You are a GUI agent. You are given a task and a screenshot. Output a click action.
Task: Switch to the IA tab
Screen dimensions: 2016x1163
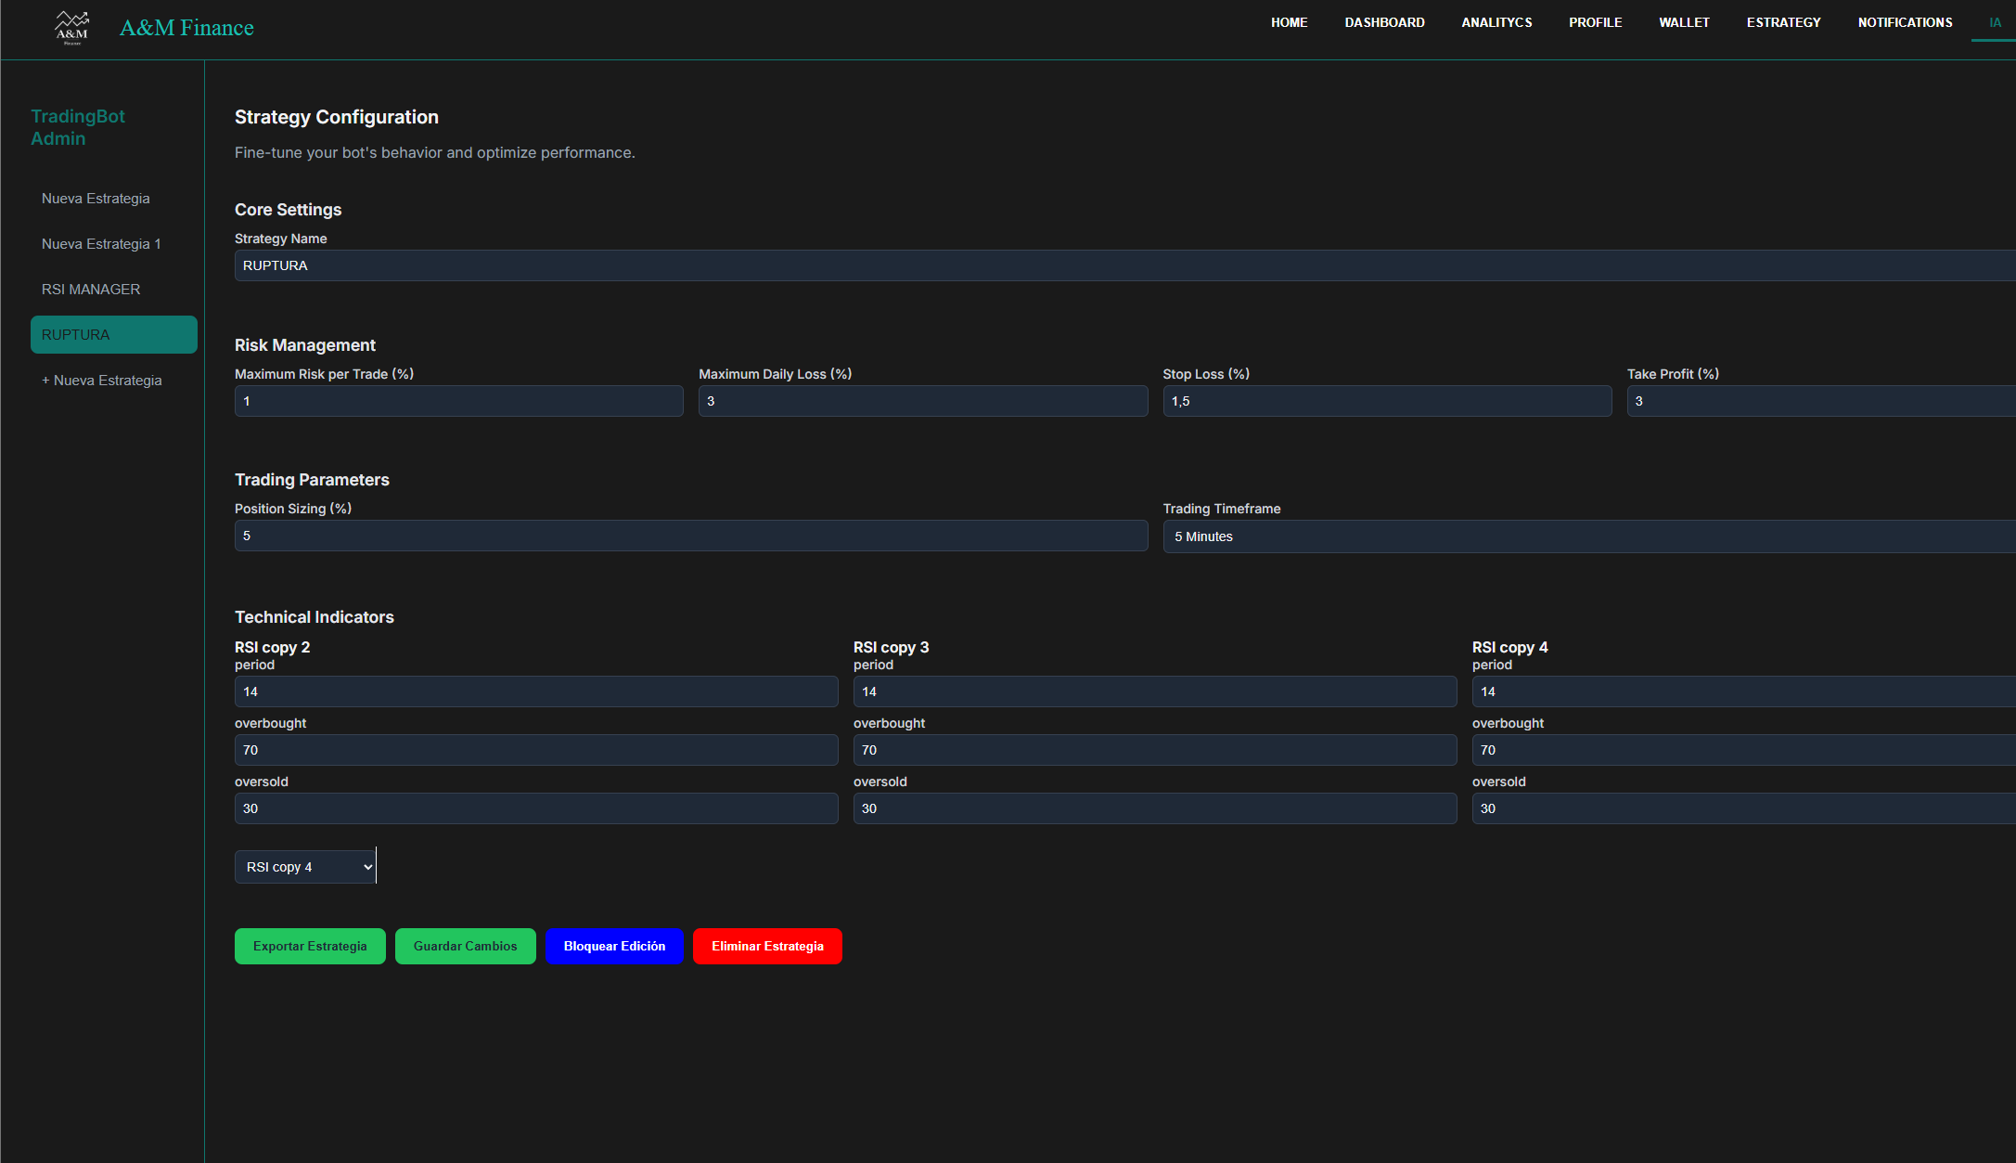click(x=1995, y=22)
